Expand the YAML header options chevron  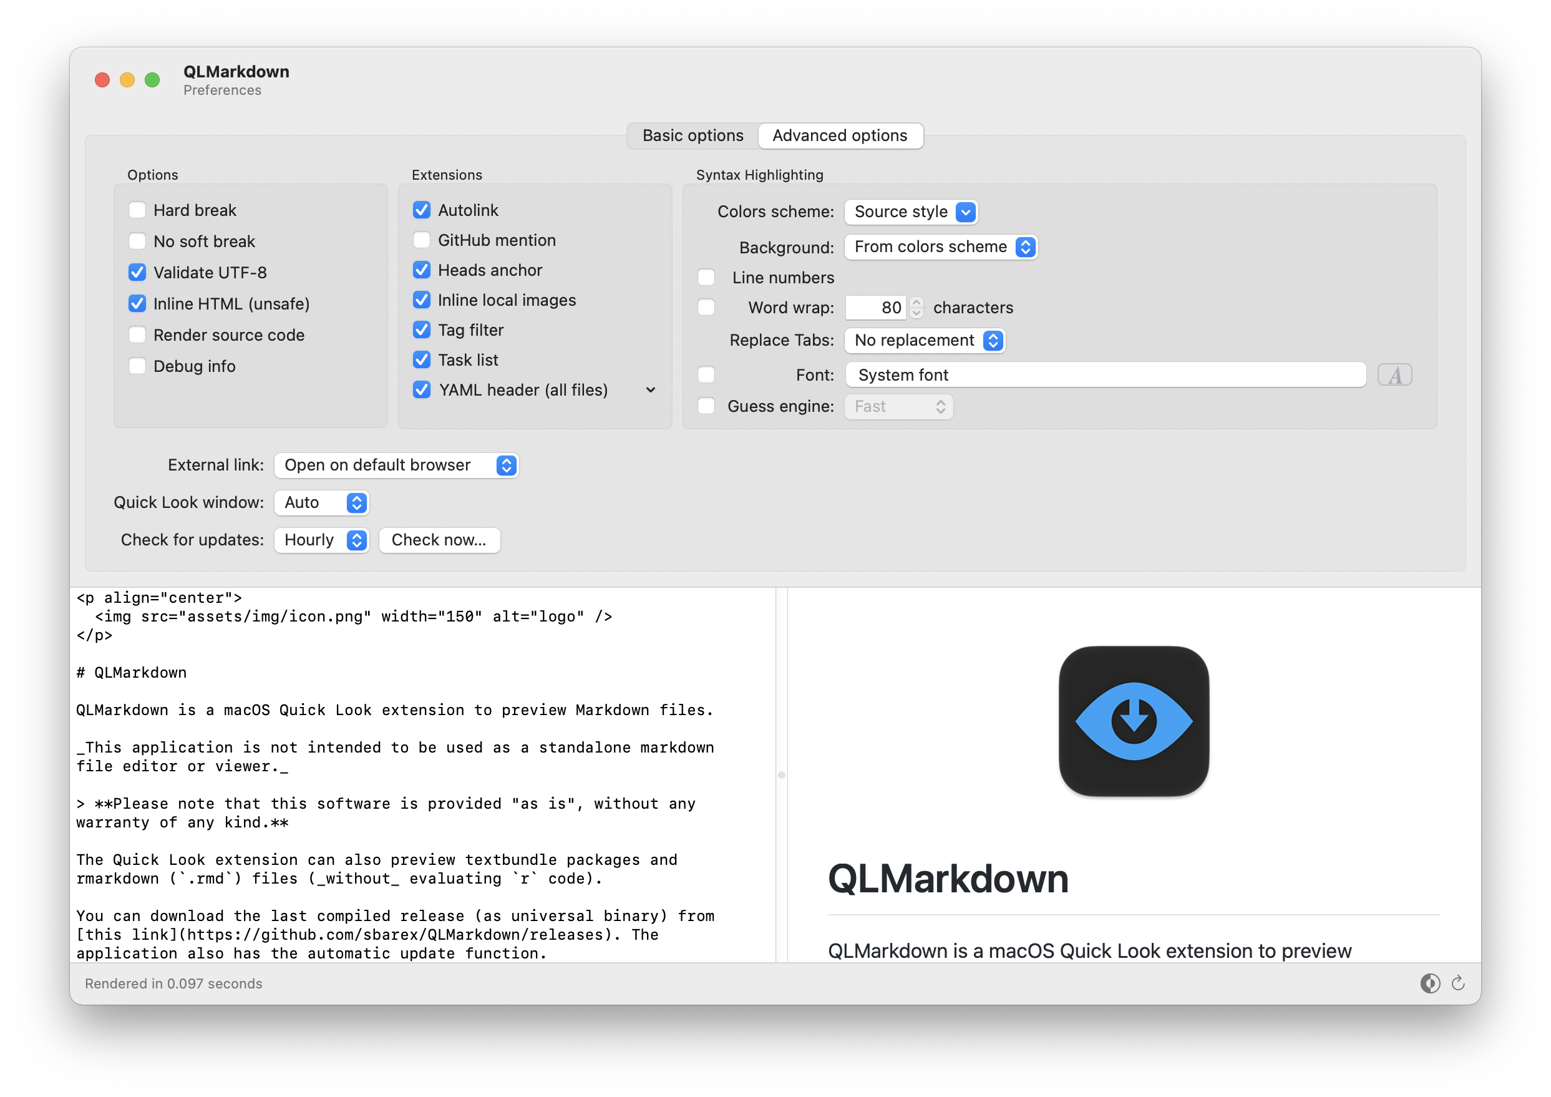(651, 390)
